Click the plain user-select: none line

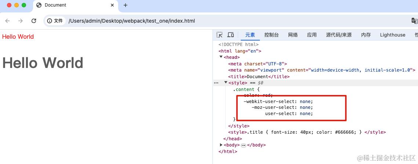289,114
